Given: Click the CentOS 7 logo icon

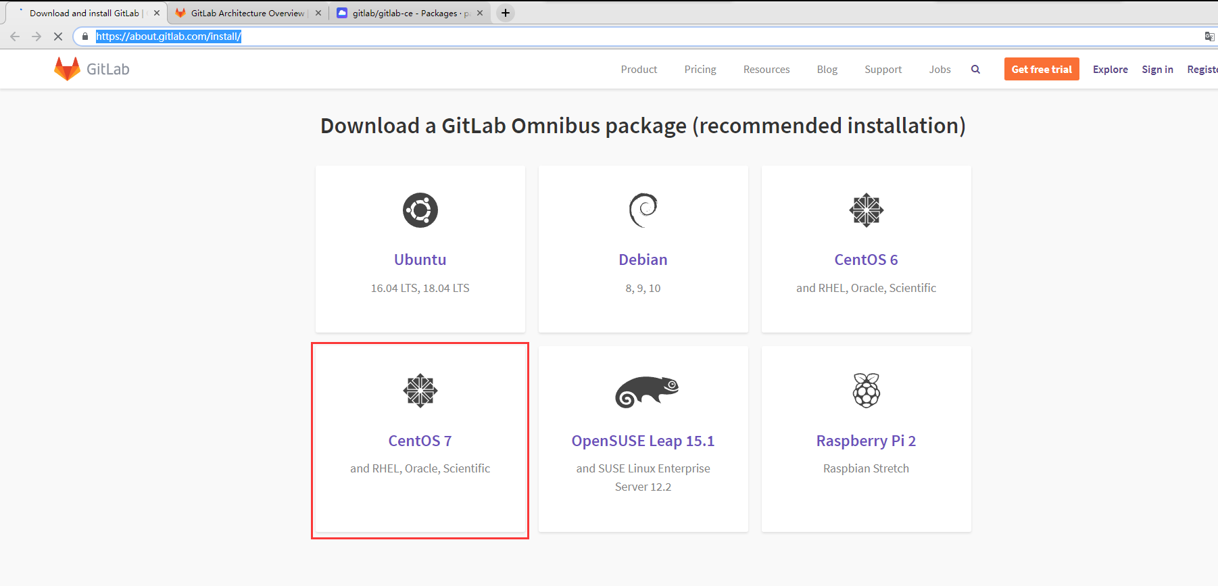Looking at the screenshot, I should [x=420, y=391].
